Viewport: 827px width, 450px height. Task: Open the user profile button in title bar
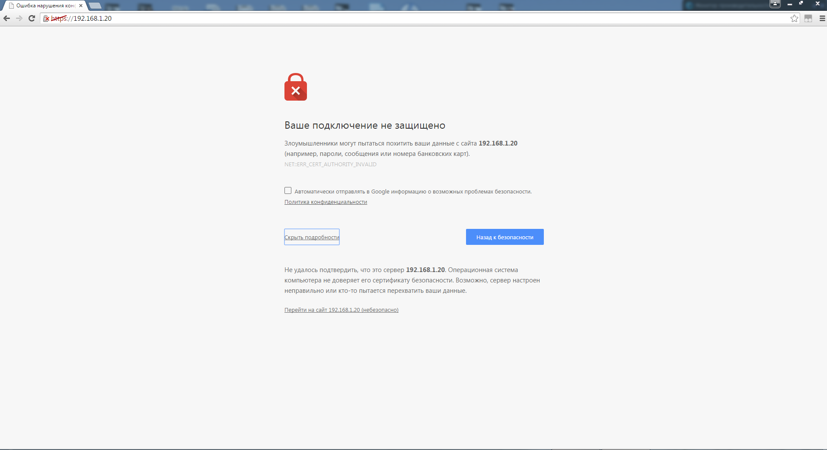[x=775, y=4]
